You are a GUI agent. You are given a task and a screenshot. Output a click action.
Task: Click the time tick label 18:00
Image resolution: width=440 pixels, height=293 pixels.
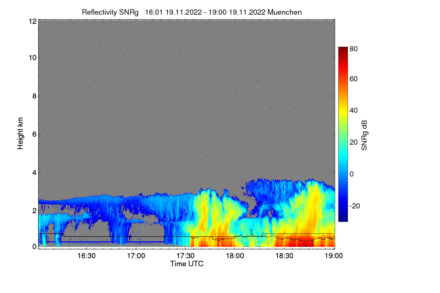pos(235,256)
